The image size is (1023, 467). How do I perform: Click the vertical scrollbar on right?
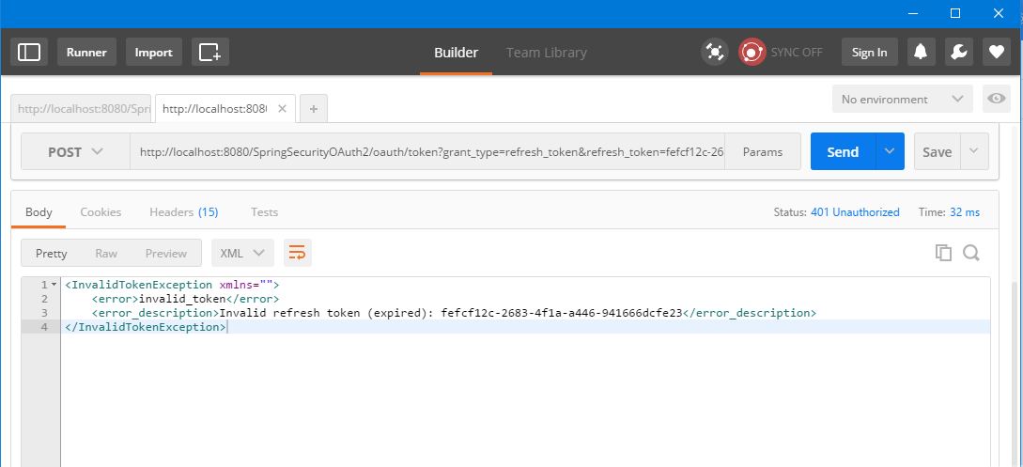(1015, 375)
